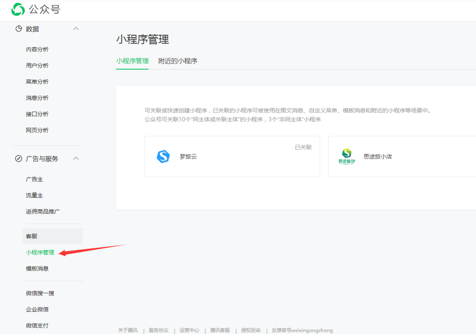Open 接口分析 in the sidebar
Screen dimensions: 476x334
37,114
